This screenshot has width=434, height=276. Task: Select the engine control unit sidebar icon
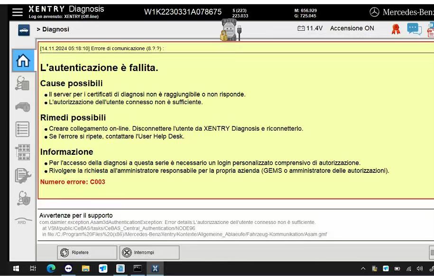point(23,107)
